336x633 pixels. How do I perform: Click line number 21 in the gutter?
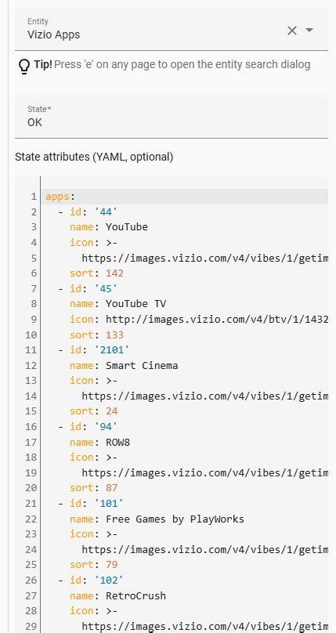(31, 504)
